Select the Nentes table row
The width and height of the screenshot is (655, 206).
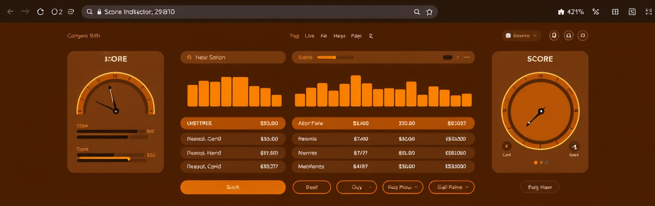pyautogui.click(x=383, y=153)
